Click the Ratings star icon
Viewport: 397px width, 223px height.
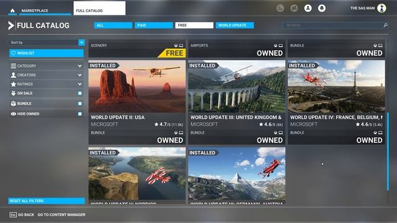(14, 84)
